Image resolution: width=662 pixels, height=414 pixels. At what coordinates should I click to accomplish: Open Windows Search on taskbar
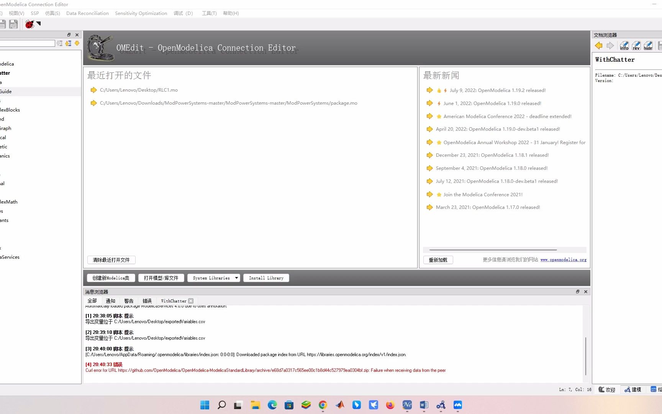(221, 405)
